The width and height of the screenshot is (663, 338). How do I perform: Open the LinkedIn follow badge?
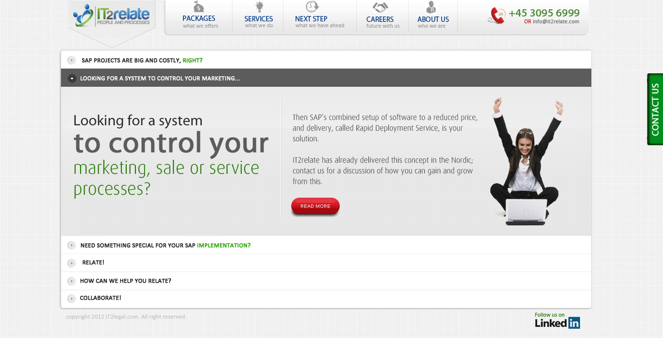tap(557, 321)
